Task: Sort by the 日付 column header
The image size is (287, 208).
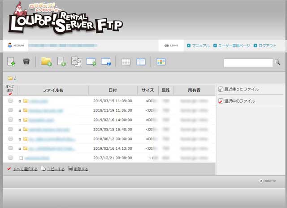Action: point(113,90)
